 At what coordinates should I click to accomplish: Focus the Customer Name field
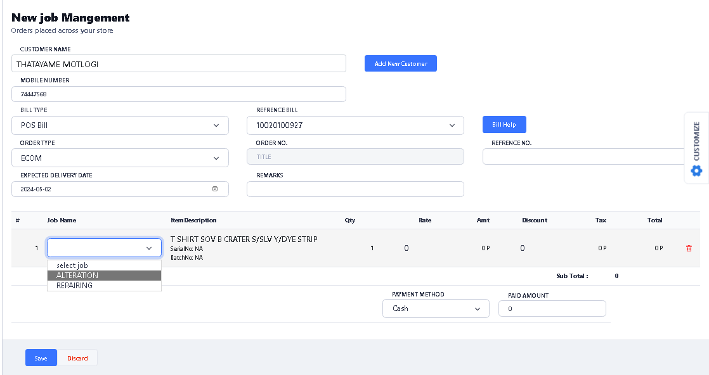tap(178, 64)
